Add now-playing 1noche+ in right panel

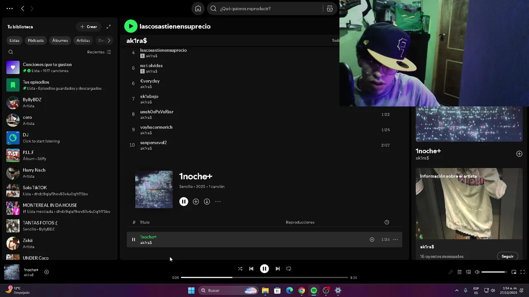[x=519, y=154]
